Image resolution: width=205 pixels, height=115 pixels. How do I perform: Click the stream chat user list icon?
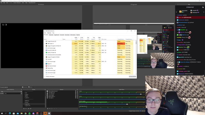coord(203,7)
